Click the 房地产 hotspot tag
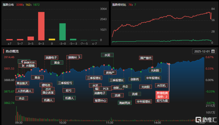This screenshot has height=125, width=219. (x=110, y=73)
